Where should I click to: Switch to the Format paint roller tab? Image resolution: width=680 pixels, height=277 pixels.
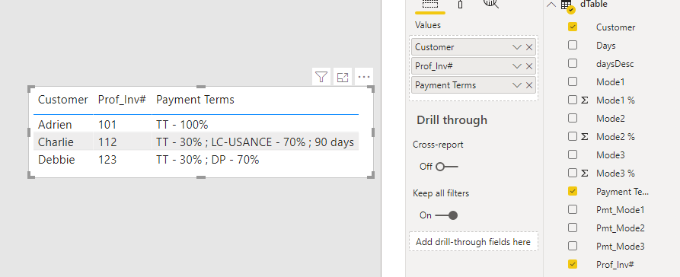[460, 4]
